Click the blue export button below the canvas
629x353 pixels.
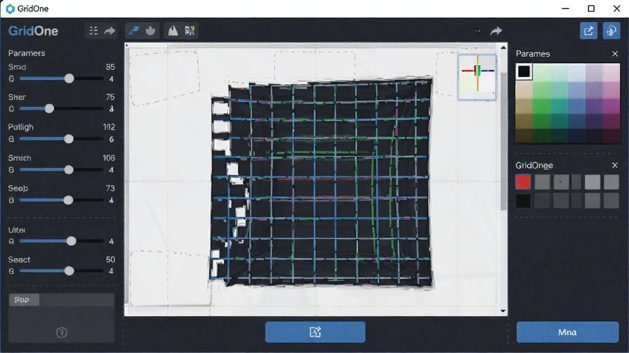[x=315, y=332]
